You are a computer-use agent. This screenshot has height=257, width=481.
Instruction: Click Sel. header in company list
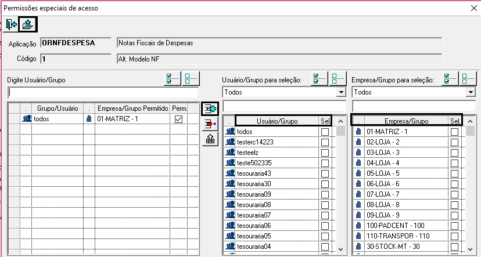[455, 121]
